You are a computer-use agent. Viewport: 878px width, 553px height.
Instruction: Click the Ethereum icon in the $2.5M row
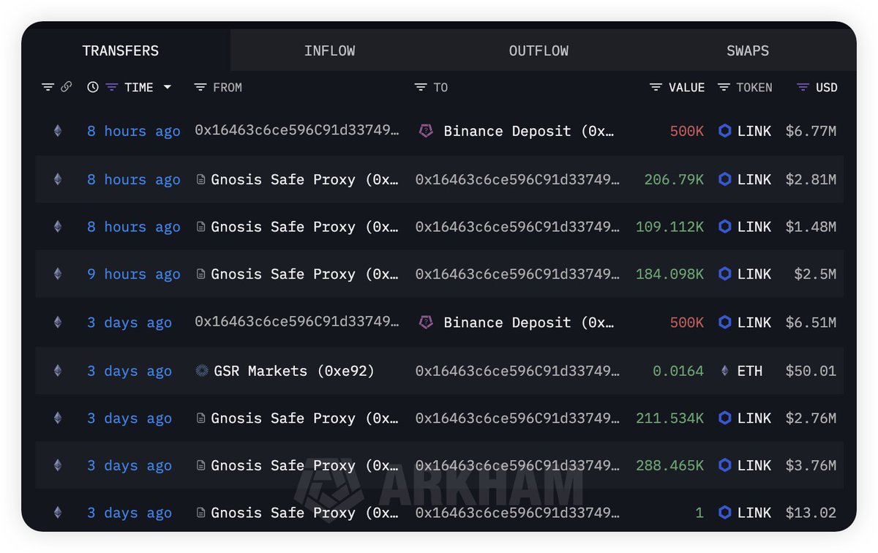(58, 274)
